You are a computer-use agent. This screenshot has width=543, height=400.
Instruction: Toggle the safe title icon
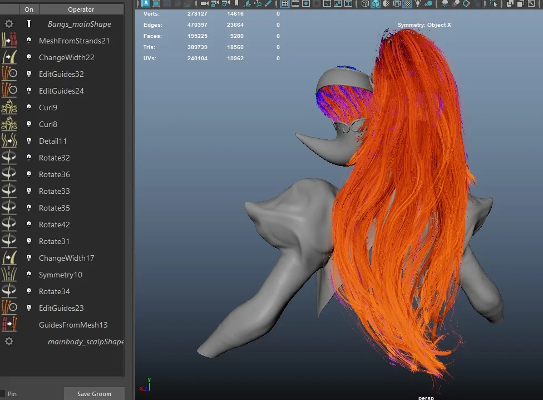point(349,3)
